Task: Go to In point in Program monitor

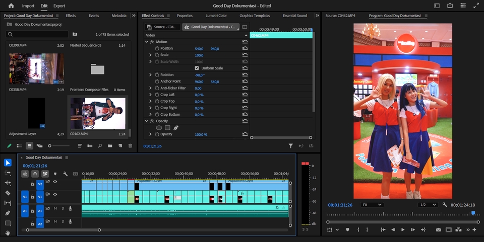Action: pyautogui.click(x=383, y=230)
